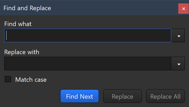Enable the Match case checkbox
The width and height of the screenshot is (189, 107).
(8, 79)
